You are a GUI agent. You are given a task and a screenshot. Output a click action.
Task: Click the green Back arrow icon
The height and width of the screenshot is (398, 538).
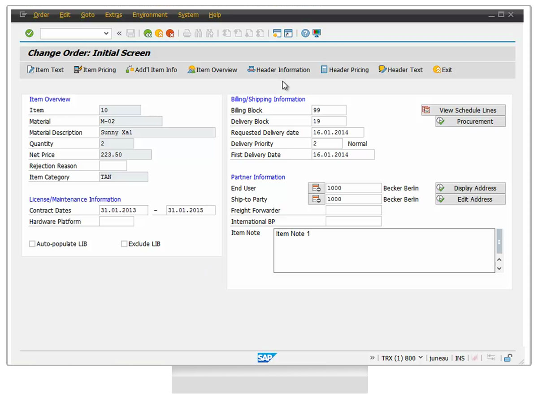point(148,33)
